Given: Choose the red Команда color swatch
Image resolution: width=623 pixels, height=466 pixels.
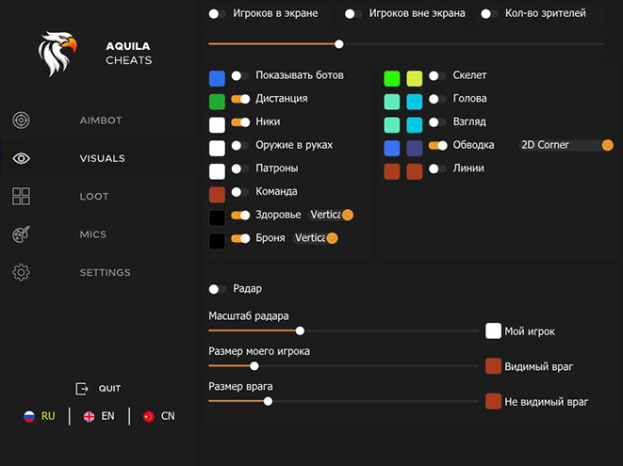Looking at the screenshot, I should [217, 192].
